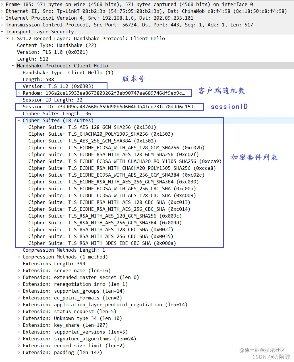Select Version: TLS 1.0 (0x0301) row

52,52
